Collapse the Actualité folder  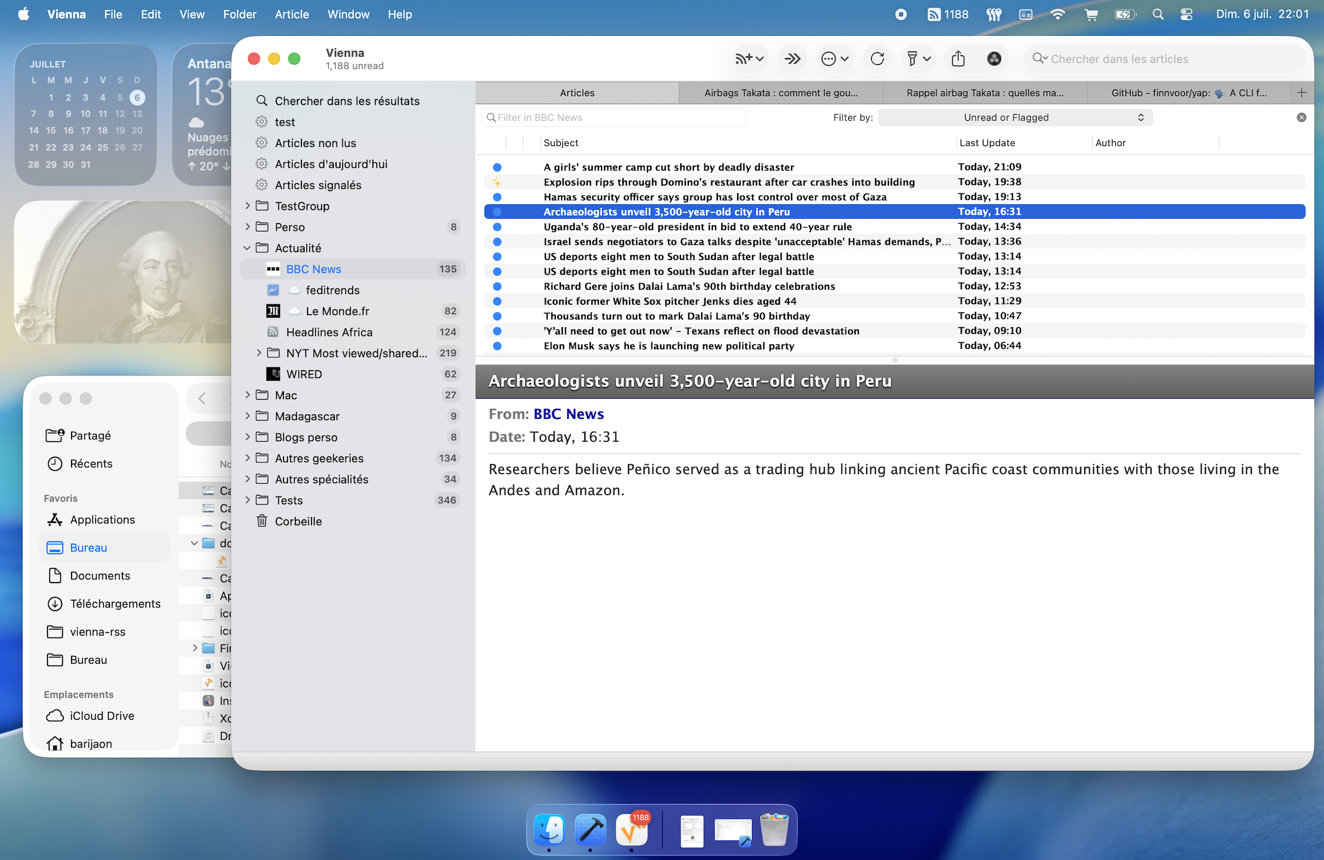tap(247, 248)
